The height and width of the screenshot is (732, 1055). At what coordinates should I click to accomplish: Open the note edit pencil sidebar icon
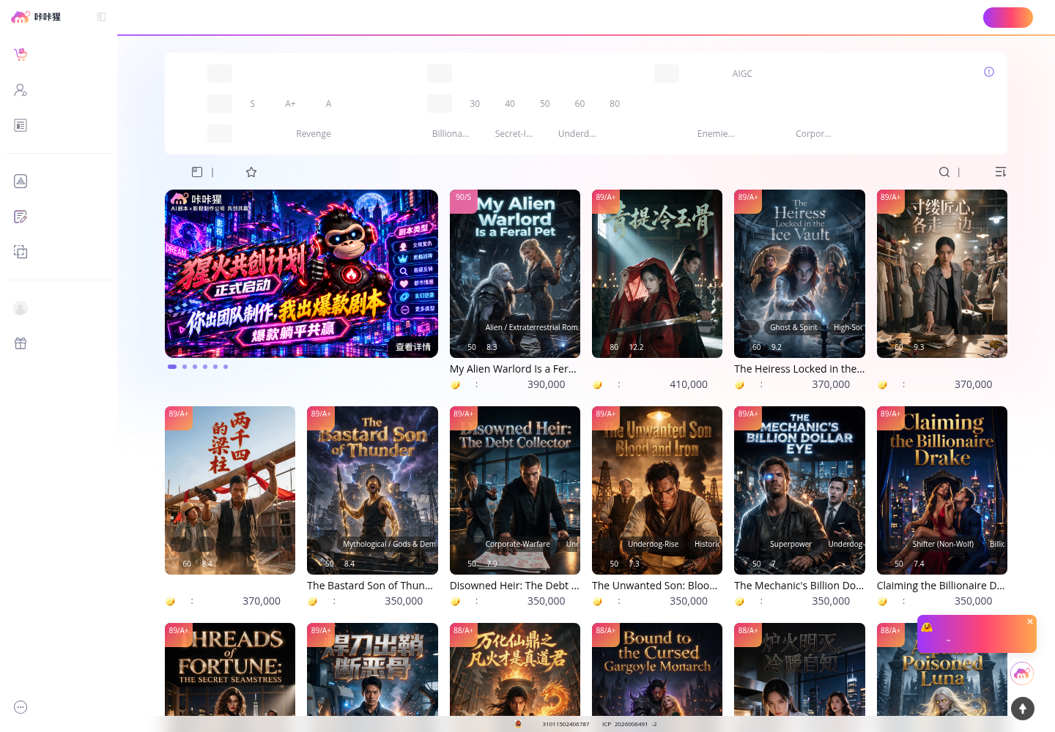[21, 217]
